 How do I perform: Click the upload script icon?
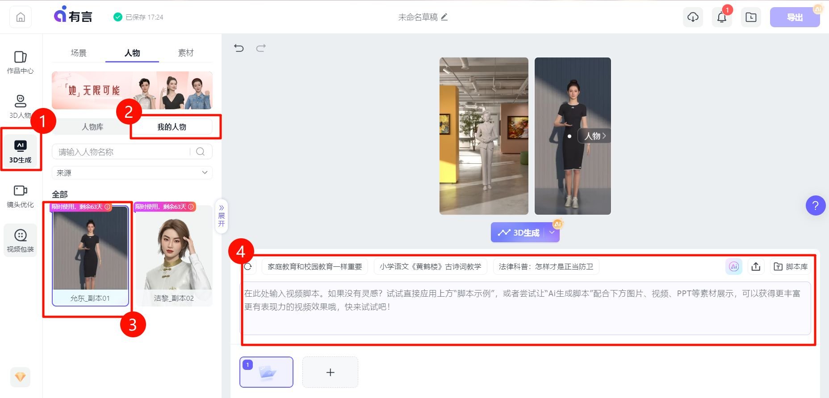pos(756,266)
